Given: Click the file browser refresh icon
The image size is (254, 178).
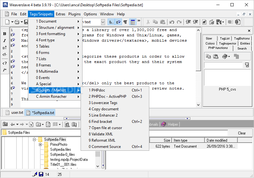Looking at the screenshot, I should point(48,124).
